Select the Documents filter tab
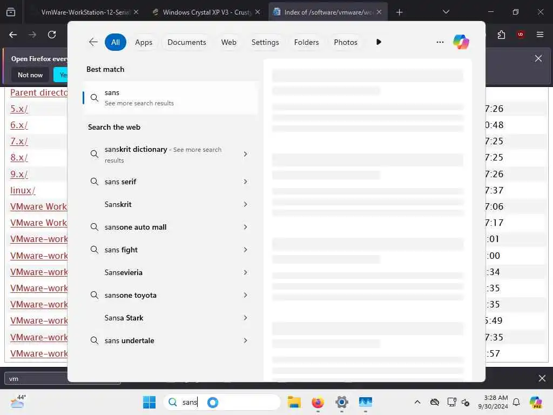Screen dimensions: 553x415 pos(186,42)
